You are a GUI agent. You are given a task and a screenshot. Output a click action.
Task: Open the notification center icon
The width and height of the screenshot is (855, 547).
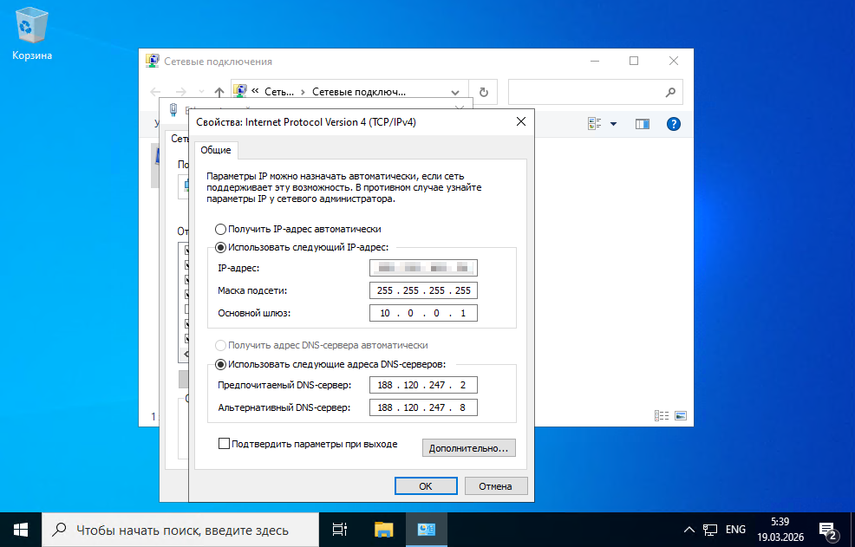point(827,529)
